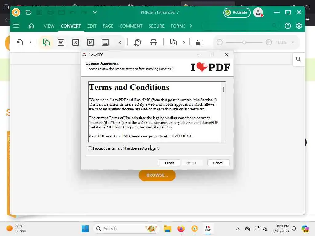This screenshot has height=236, width=315.
Task: Switch to the VIEW tab
Action: point(49,26)
